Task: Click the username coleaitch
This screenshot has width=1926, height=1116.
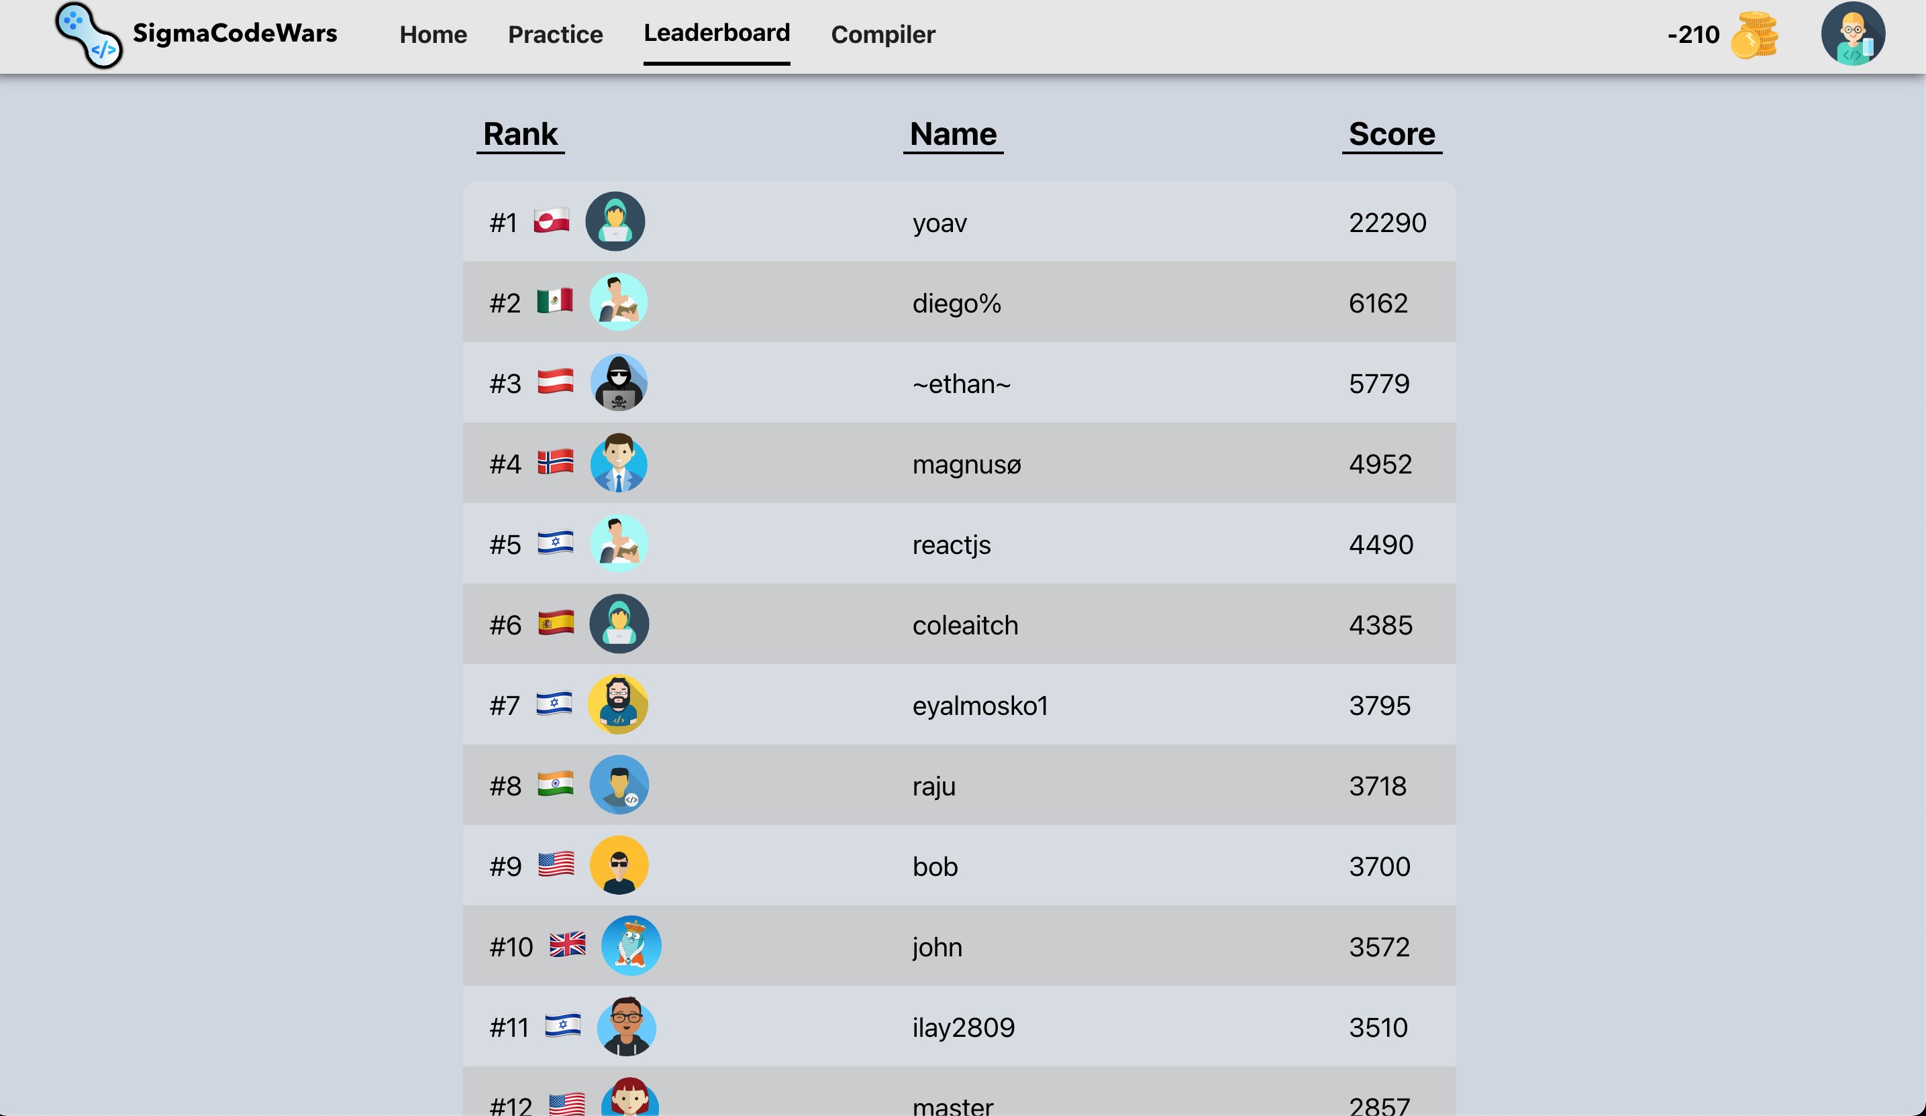Action: 964,625
